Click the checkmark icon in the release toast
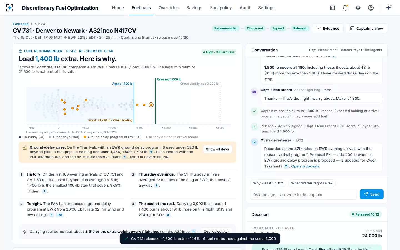The image size is (400, 250). point(126,239)
